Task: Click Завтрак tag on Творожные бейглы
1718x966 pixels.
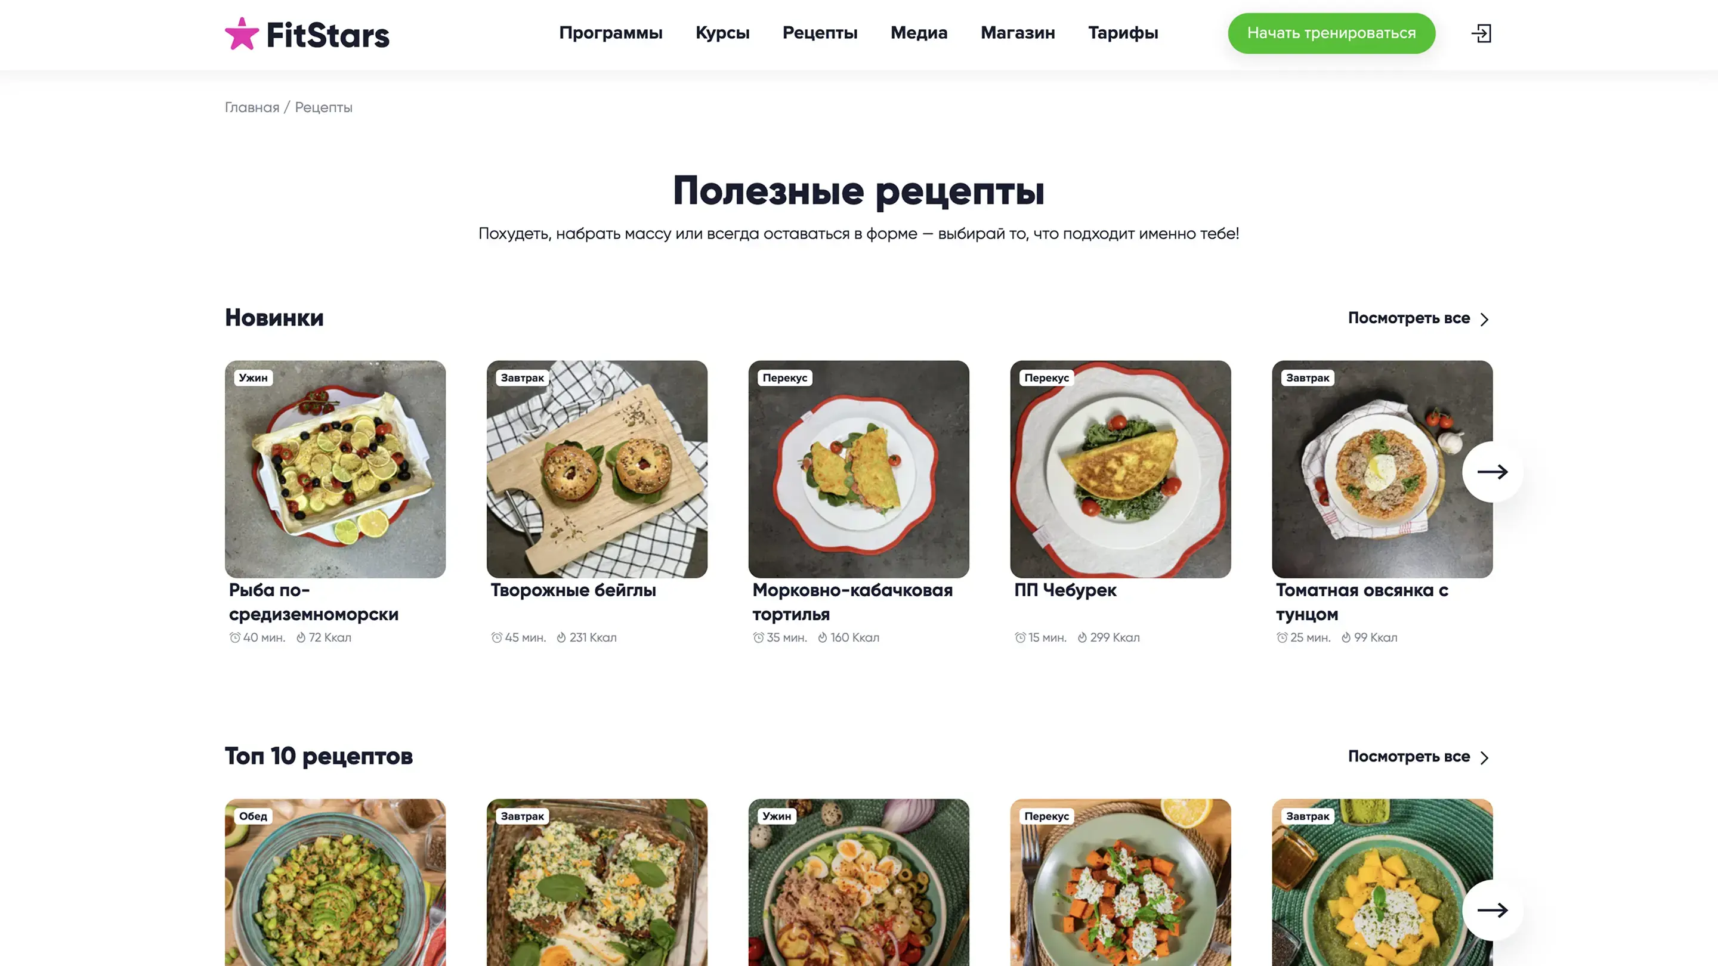Action: click(522, 378)
